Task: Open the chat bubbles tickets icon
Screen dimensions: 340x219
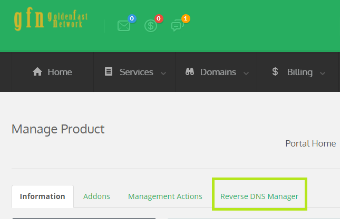Action: pos(177,26)
